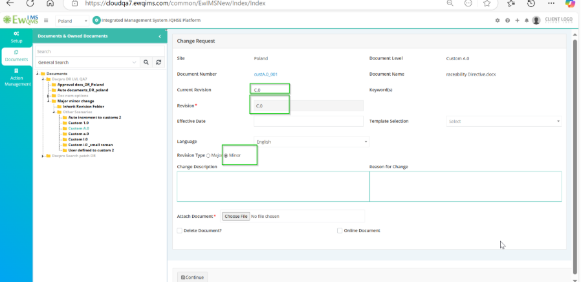Open the Copilot icon
This screenshot has width=581, height=282.
tap(570, 3)
